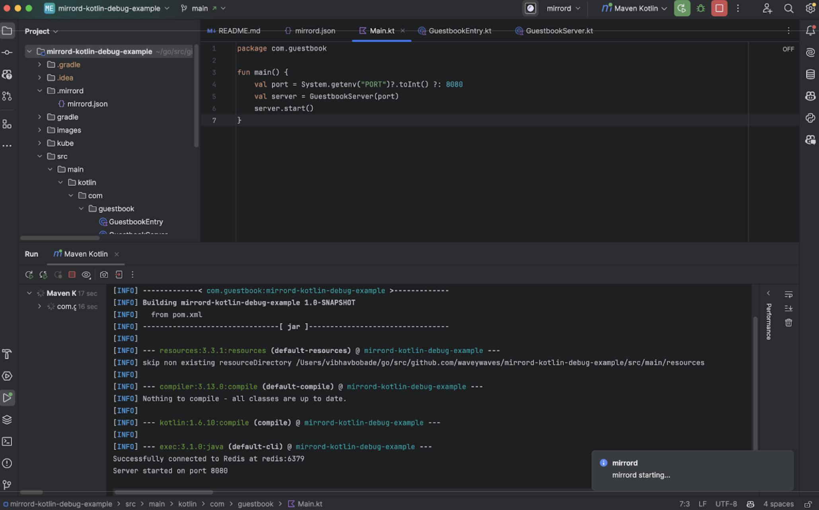Toggle soft-wrap eye icon in run toolbar
Viewport: 819px width, 510px height.
[x=86, y=274]
